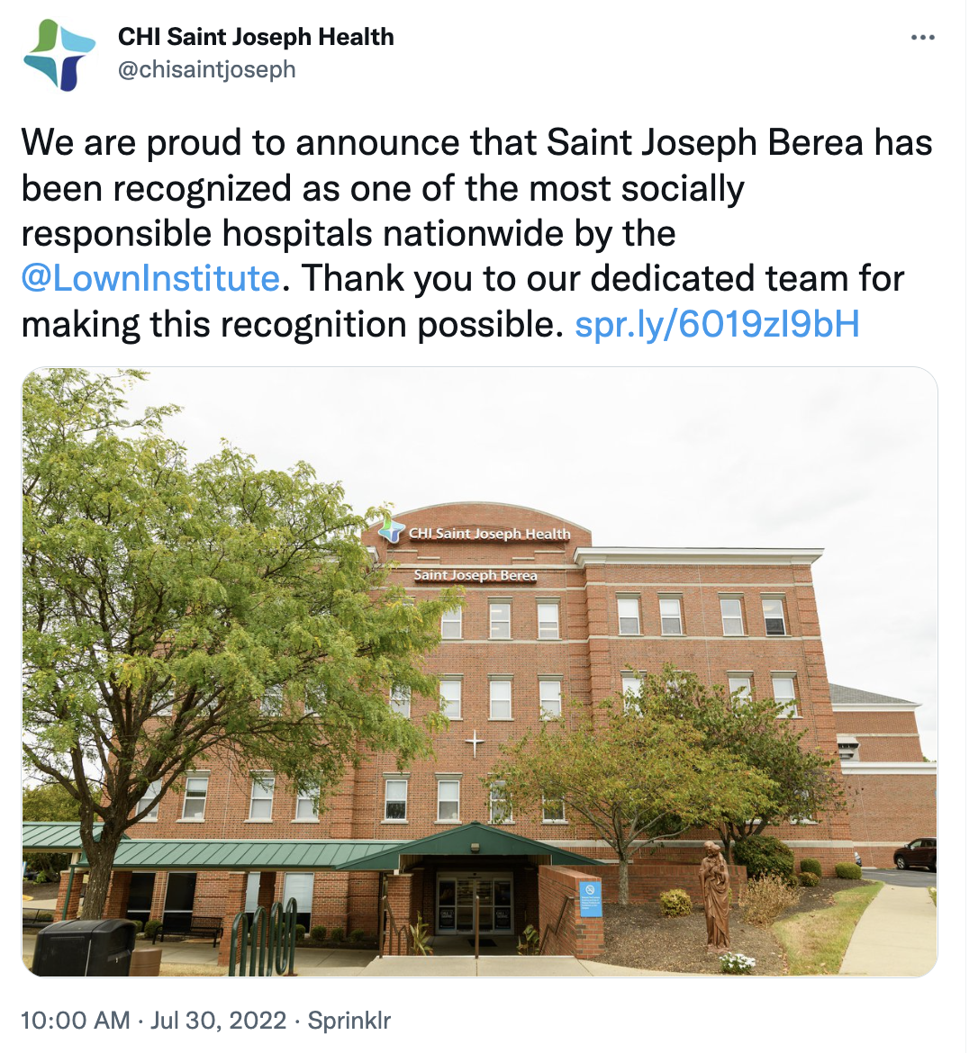Click the tweet text about Saint Joseph Berea

[x=450, y=189]
